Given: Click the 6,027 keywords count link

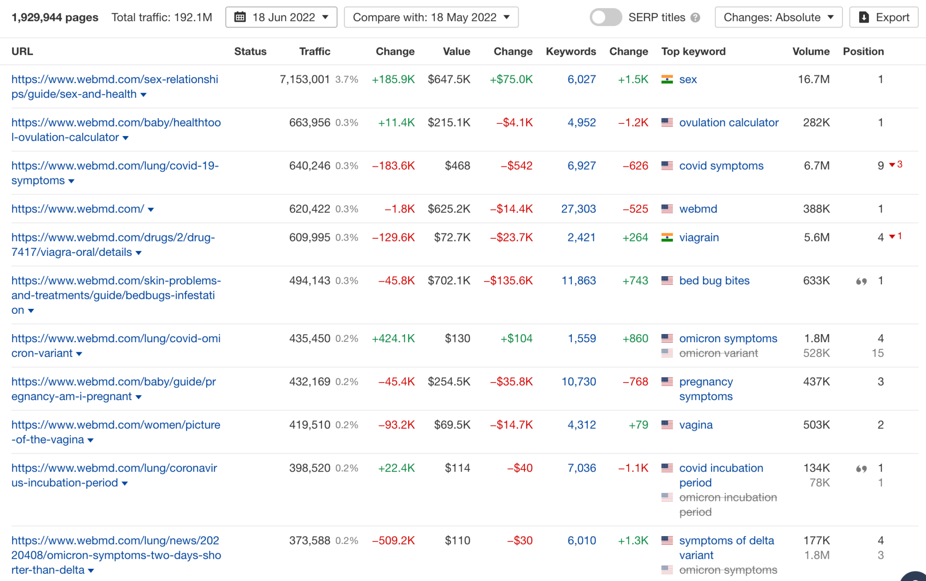Looking at the screenshot, I should tap(581, 80).
